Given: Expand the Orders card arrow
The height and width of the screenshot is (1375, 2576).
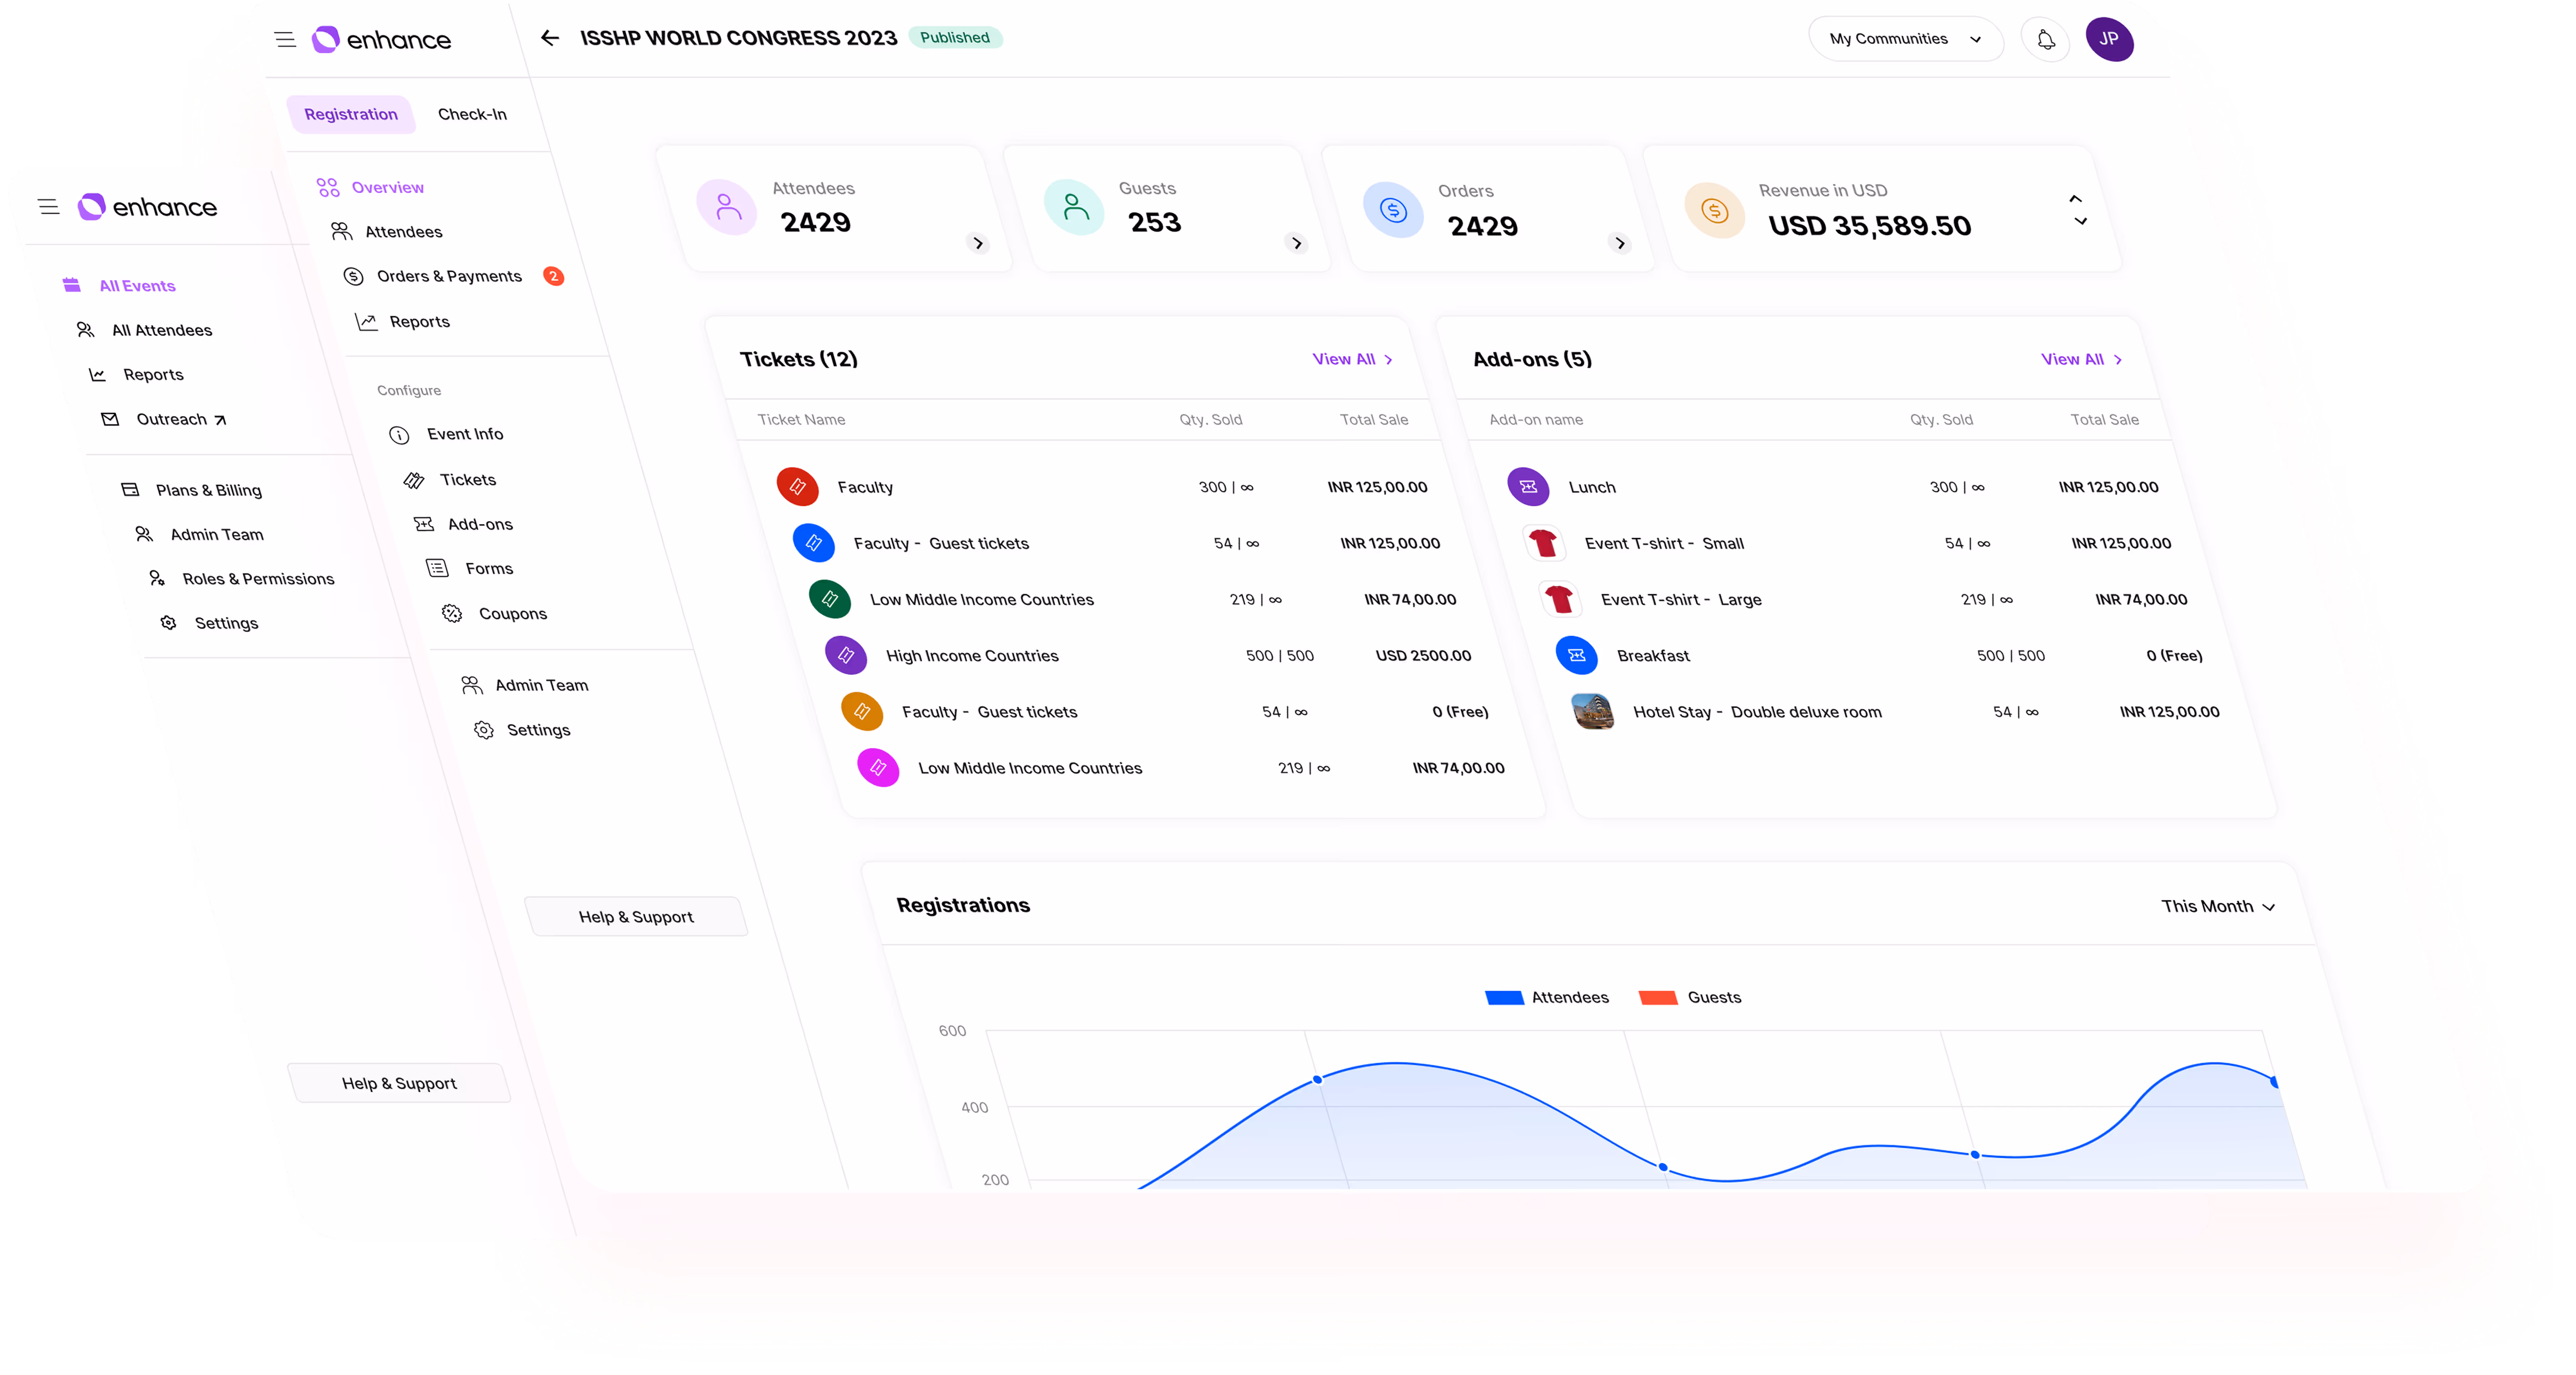Looking at the screenshot, I should click(x=1620, y=243).
